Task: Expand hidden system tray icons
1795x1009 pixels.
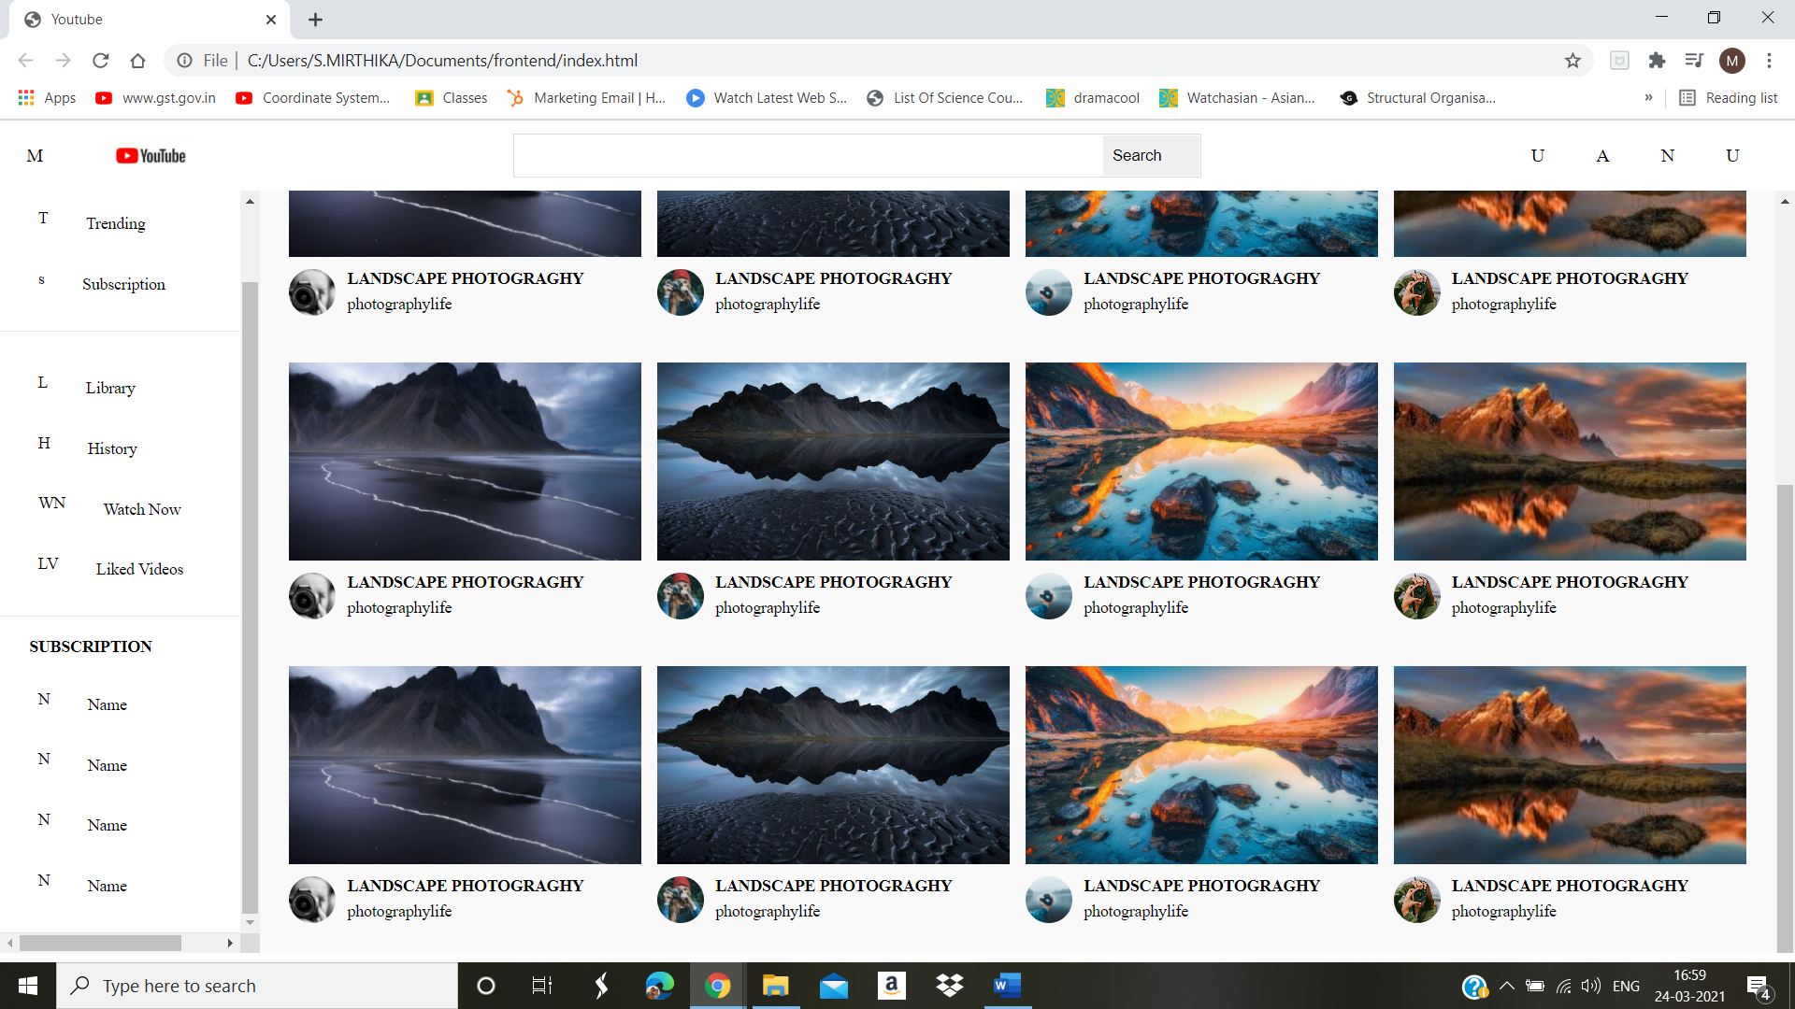Action: coord(1506,986)
